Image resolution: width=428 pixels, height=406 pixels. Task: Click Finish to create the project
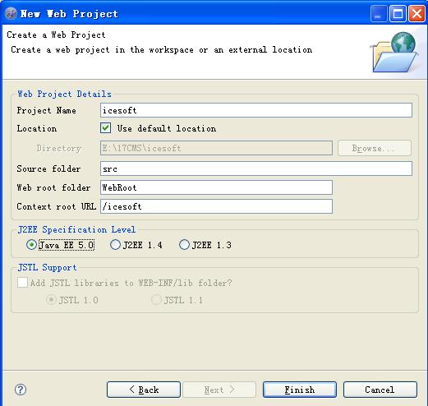pyautogui.click(x=300, y=390)
